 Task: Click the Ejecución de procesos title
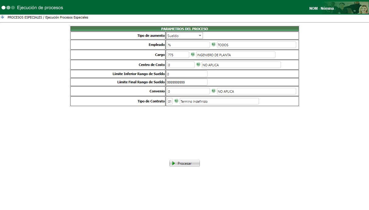point(40,8)
